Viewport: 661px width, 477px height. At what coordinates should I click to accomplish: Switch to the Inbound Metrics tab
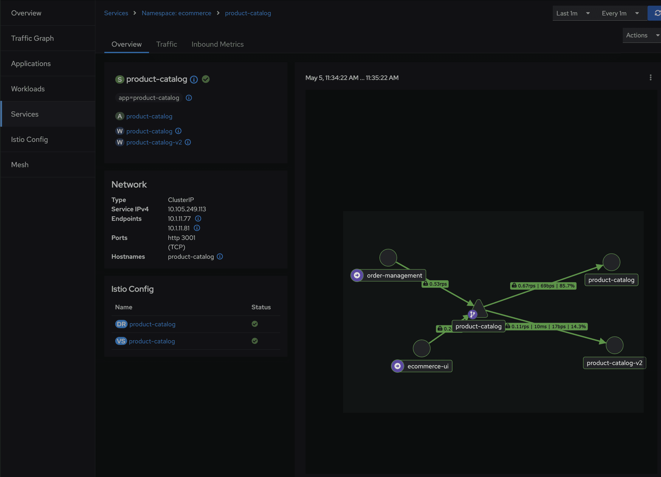point(217,44)
